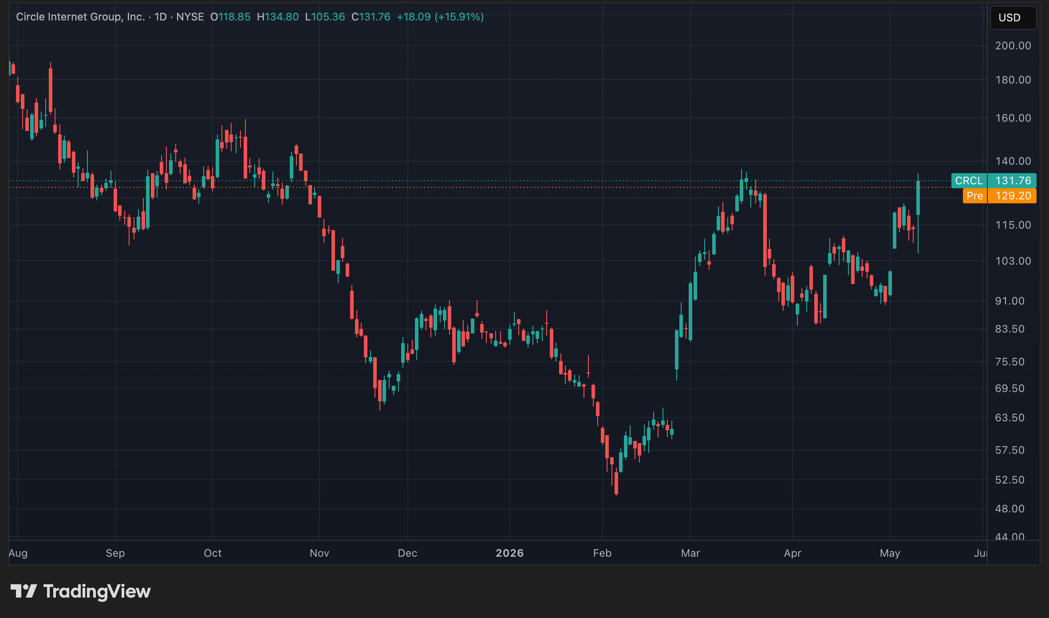
Task: Click the May label on the time axis
Action: click(x=890, y=553)
